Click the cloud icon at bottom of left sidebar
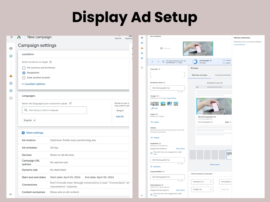Screen dimensions: 270x202 11,194
